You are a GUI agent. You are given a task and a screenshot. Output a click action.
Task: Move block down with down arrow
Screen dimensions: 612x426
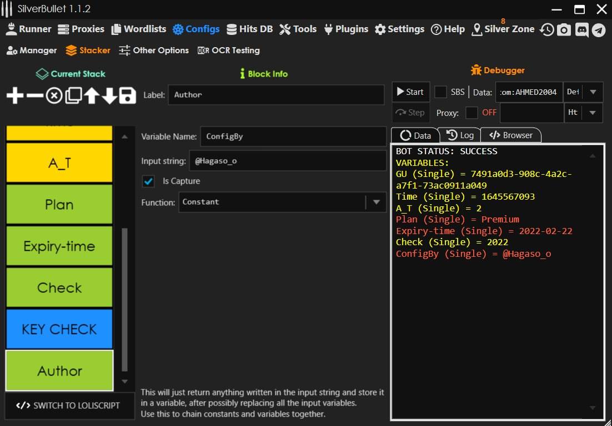109,96
